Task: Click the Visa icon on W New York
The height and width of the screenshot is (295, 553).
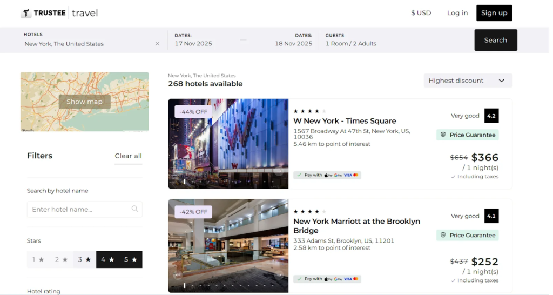Action: tap(348, 175)
